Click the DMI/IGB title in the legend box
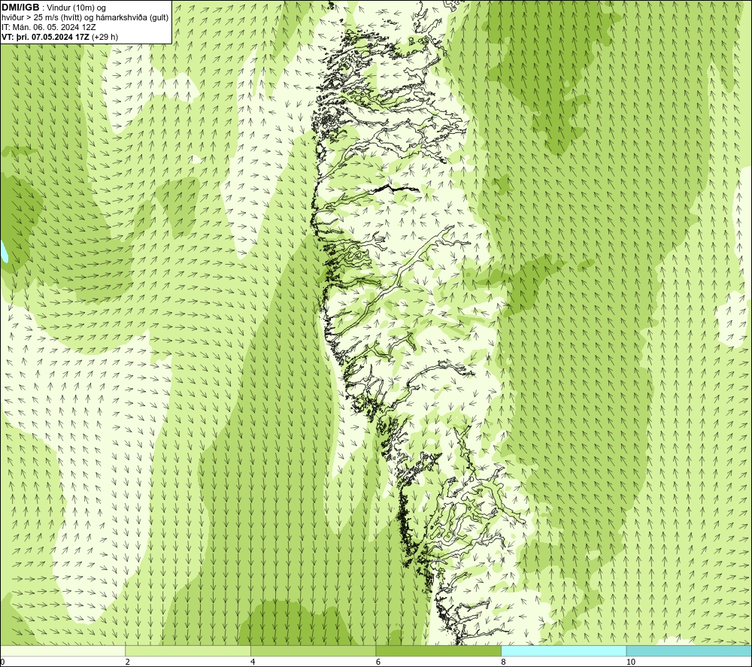Image resolution: width=752 pixels, height=667 pixels. 20,8
